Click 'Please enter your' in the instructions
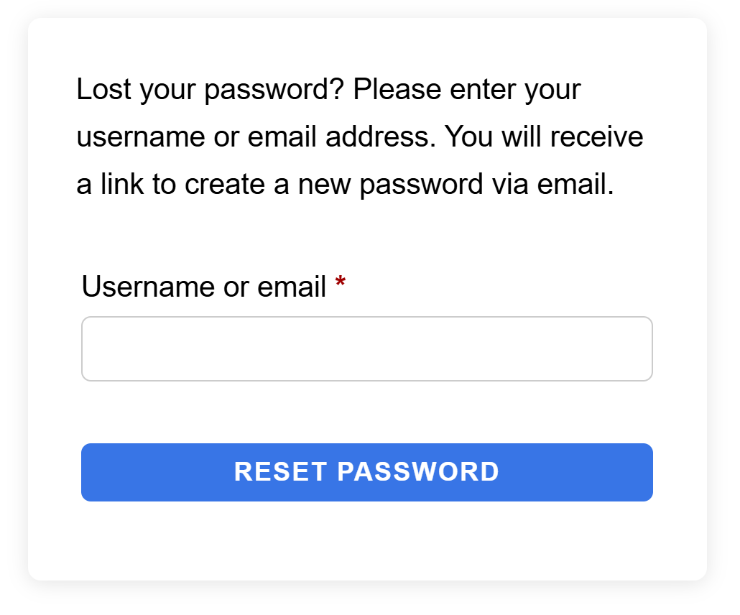This screenshot has height=615, width=740. pos(467,91)
